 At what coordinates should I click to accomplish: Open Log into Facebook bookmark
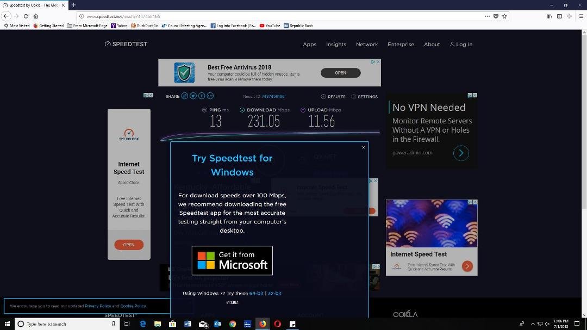tap(233, 26)
